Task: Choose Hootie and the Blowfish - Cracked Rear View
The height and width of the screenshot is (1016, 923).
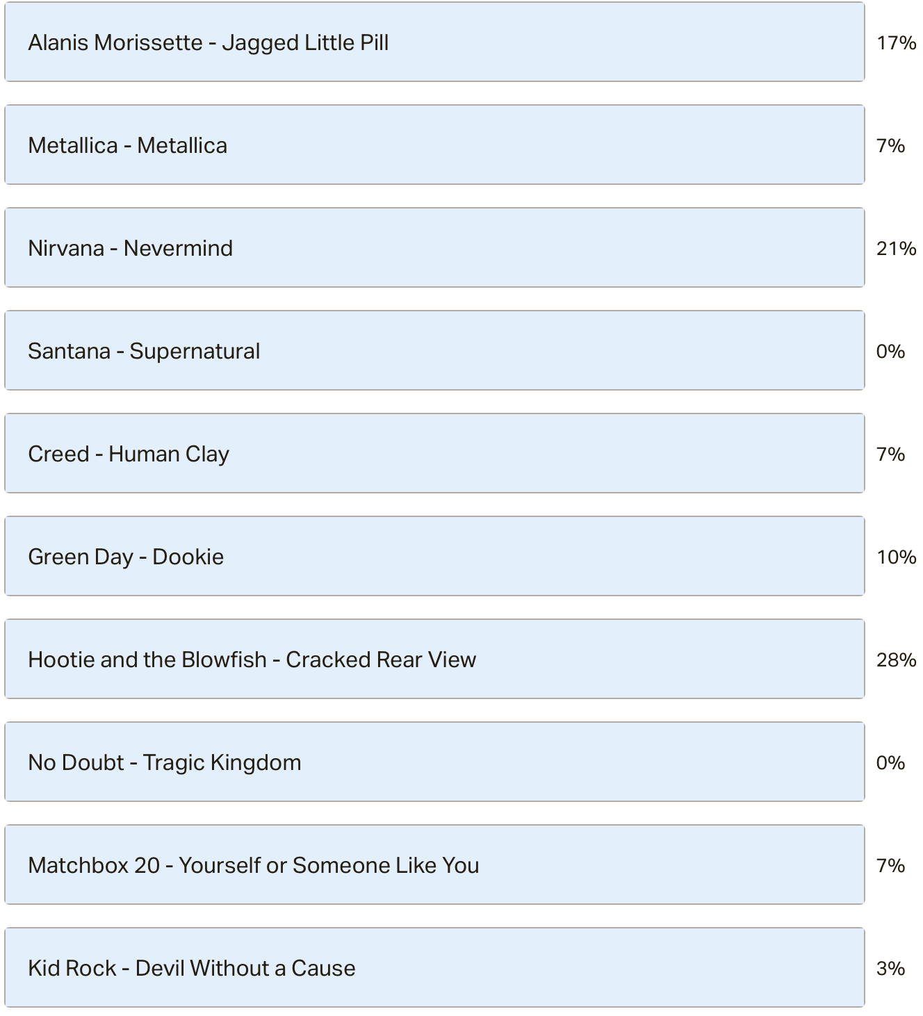Action: 434,659
